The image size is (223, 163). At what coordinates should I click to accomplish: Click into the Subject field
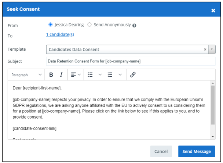coord(131,61)
